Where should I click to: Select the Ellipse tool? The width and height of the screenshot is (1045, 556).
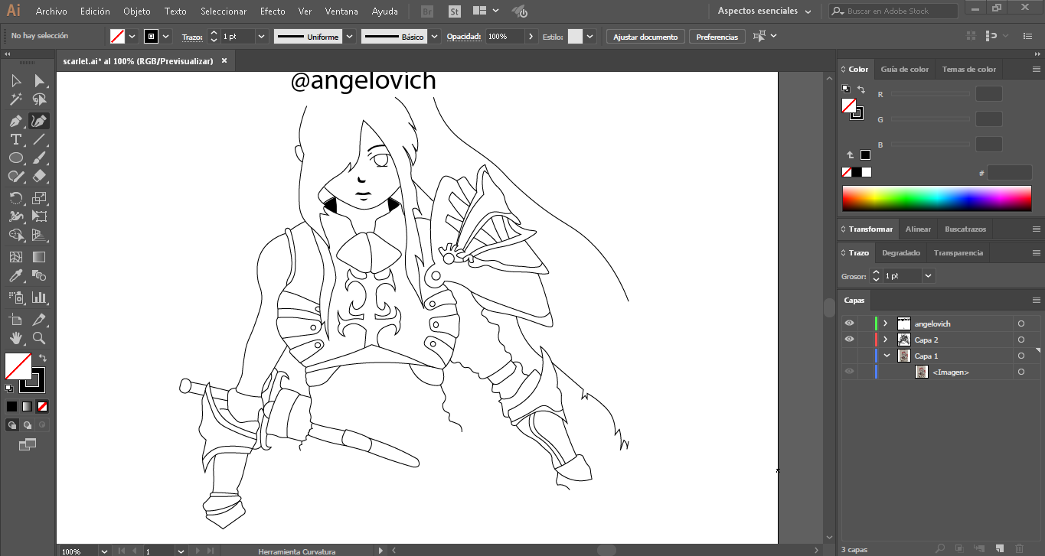(15, 158)
